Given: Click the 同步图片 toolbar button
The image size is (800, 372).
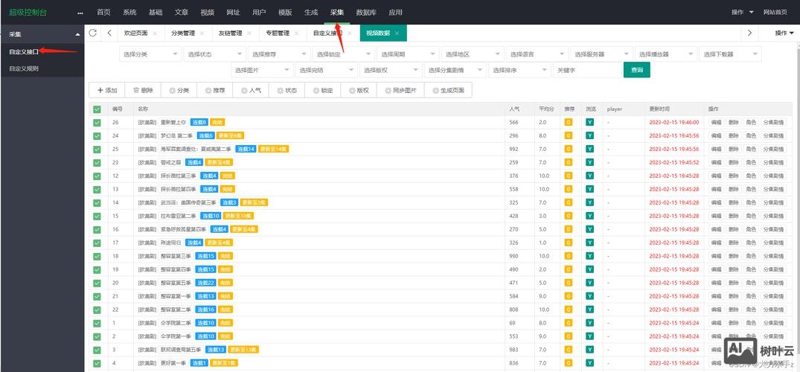Looking at the screenshot, I should tap(400, 90).
